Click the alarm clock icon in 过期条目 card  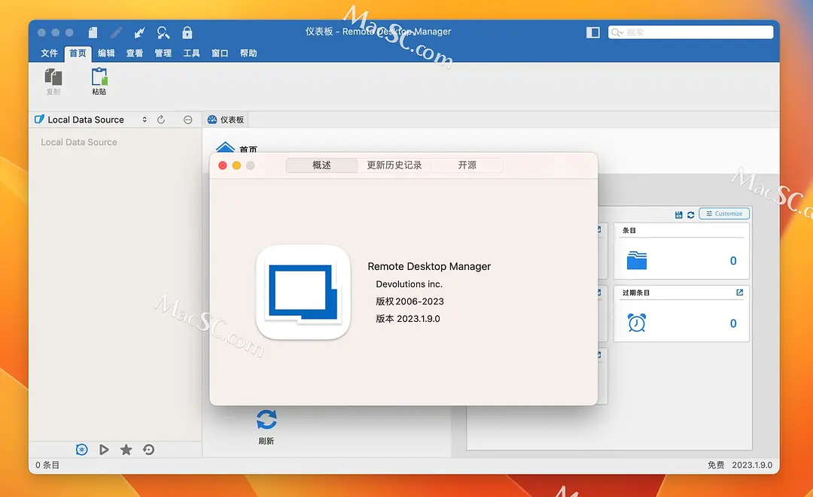pyautogui.click(x=637, y=323)
